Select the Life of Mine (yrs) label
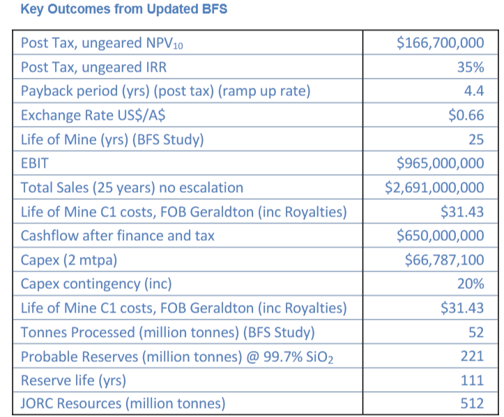This screenshot has width=504, height=417. coord(112,139)
